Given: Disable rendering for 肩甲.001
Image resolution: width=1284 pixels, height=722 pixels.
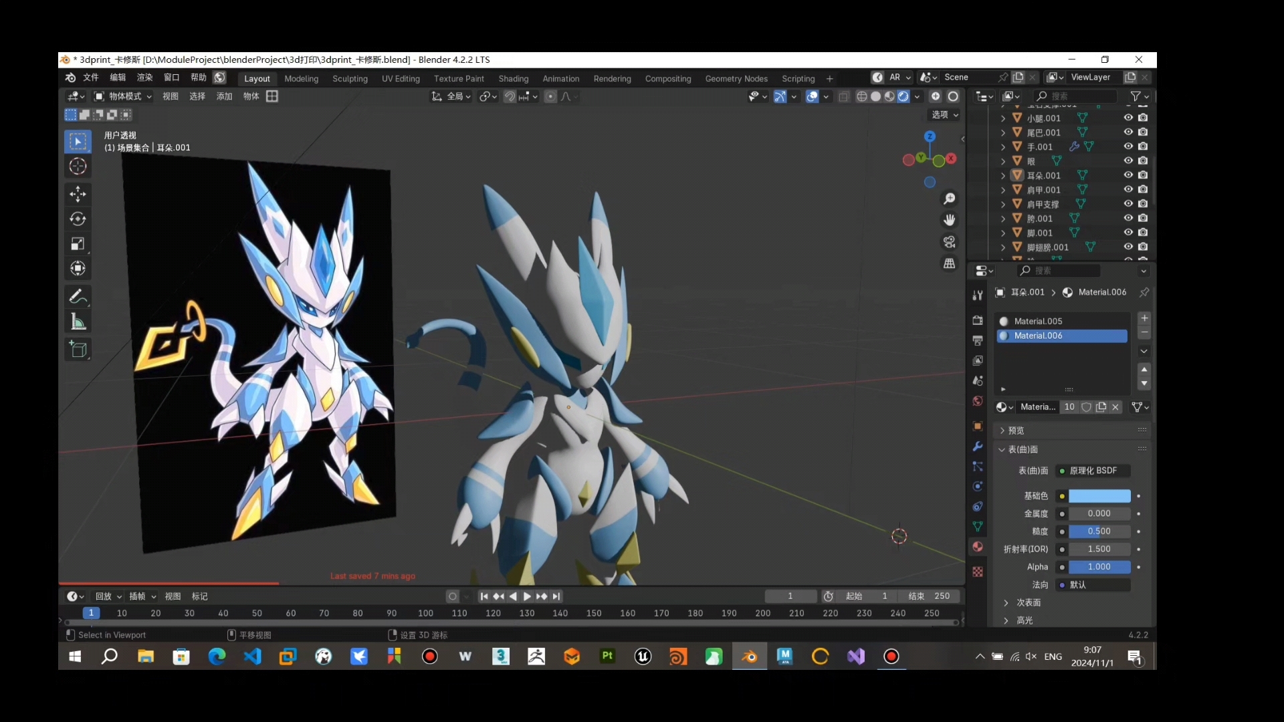Looking at the screenshot, I should tap(1143, 190).
